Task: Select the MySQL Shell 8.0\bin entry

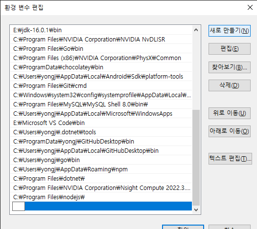Action: [101, 104]
